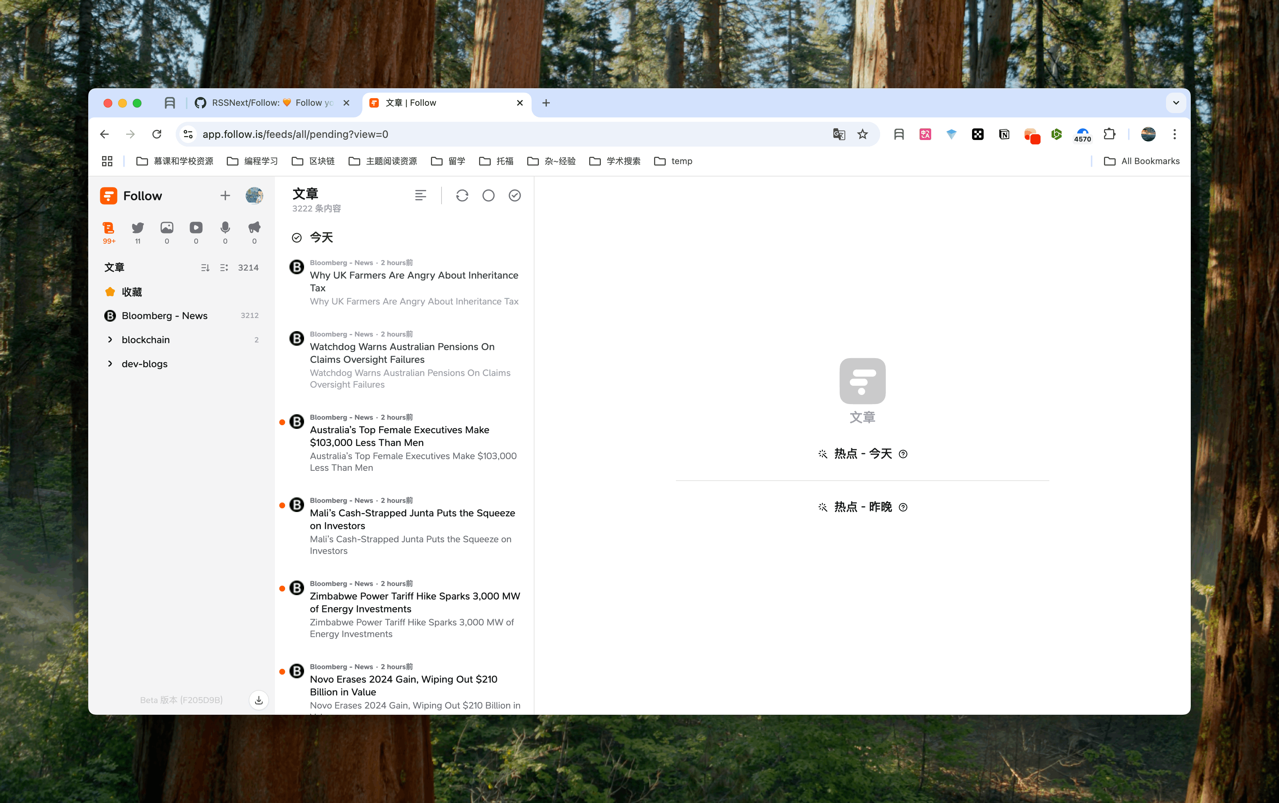
Task: Reload the current page
Action: point(157,134)
